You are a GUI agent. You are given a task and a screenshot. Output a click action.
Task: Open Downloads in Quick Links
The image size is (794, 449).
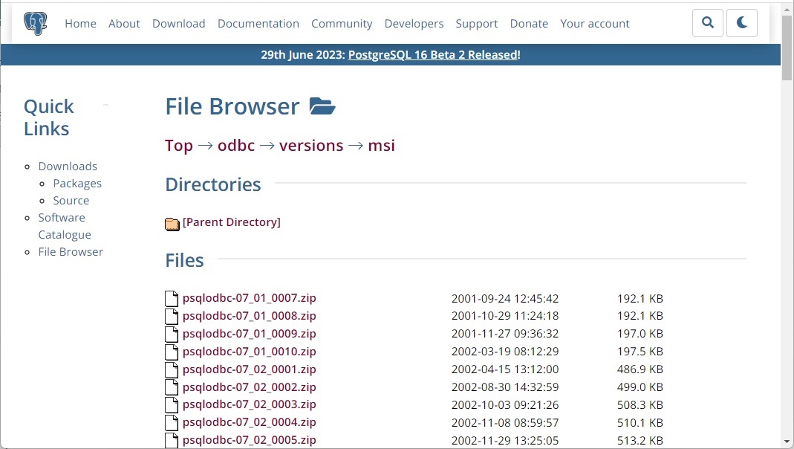click(x=68, y=167)
